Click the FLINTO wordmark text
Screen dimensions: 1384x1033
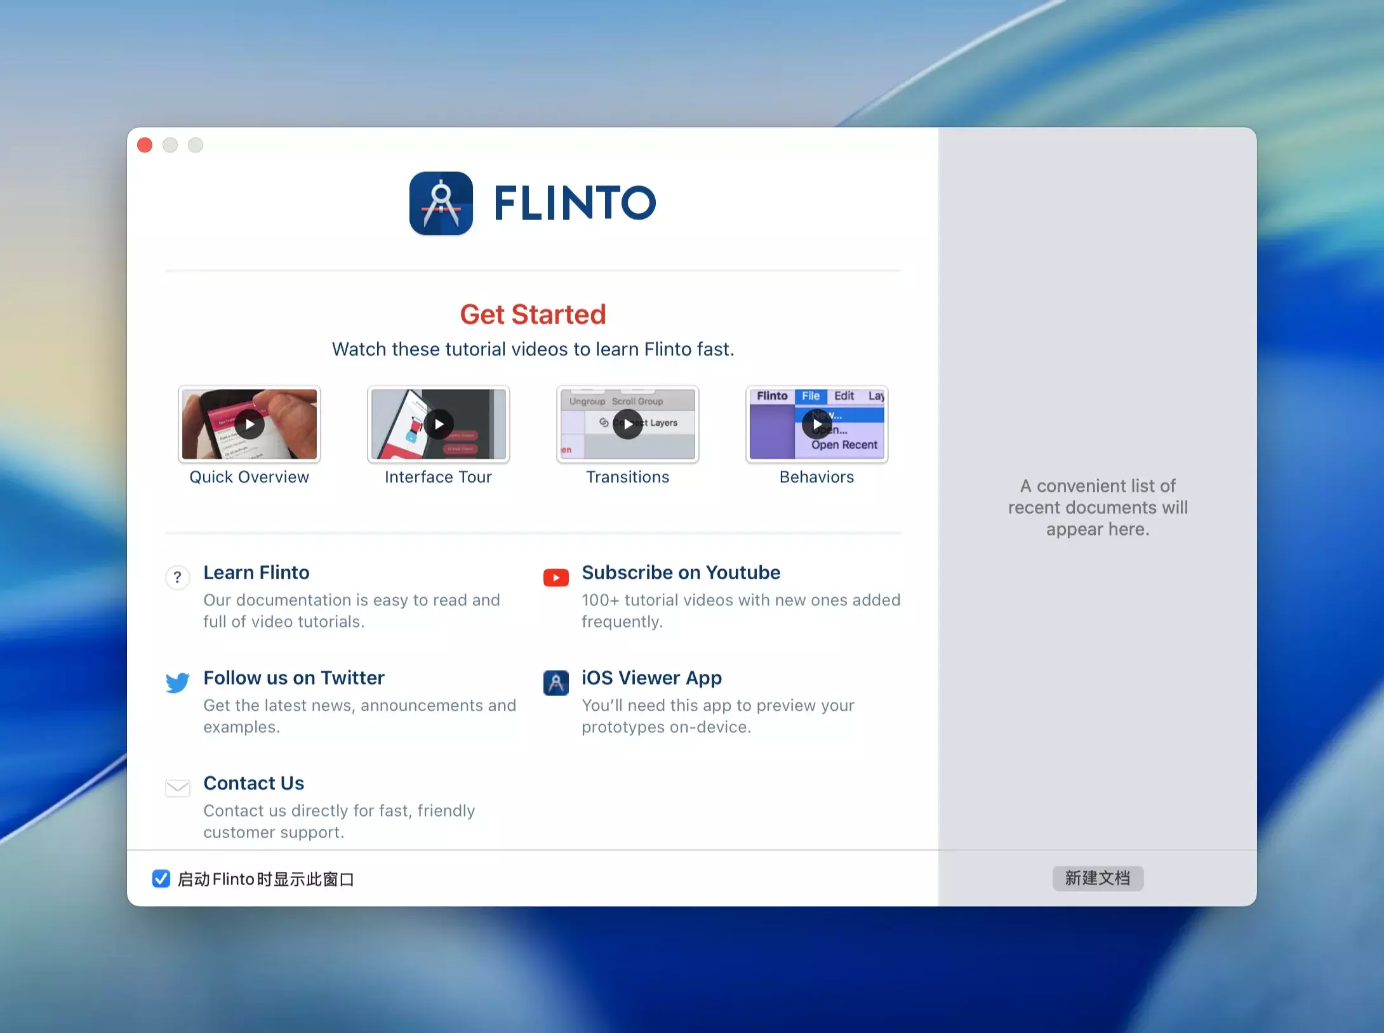pyautogui.click(x=575, y=203)
